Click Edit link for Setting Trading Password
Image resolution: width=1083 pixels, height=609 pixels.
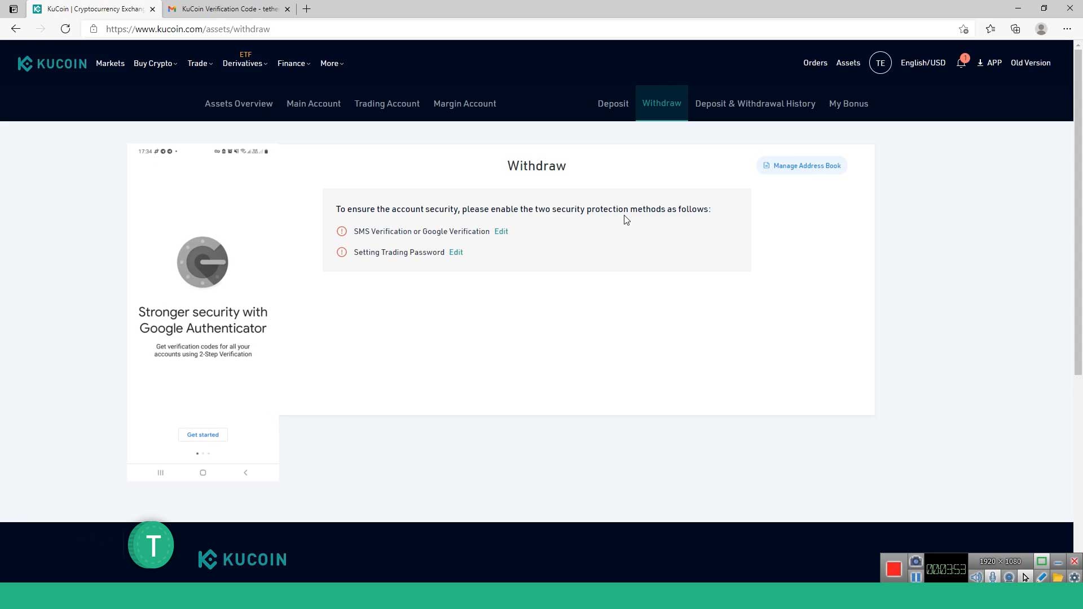click(456, 252)
